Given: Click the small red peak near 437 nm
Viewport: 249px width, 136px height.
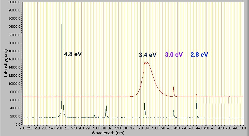Looking at the screenshot, I should click(196, 95).
